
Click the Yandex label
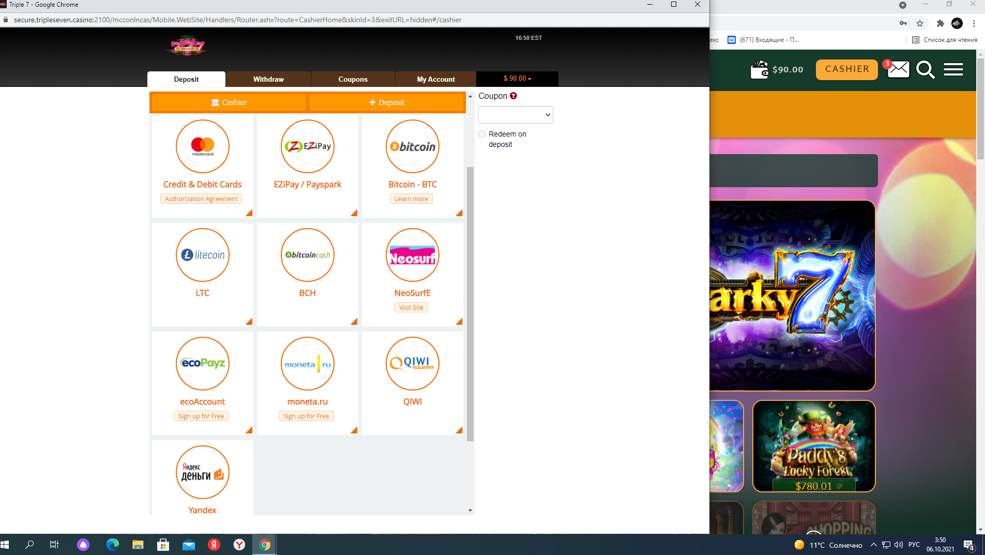pos(203,510)
